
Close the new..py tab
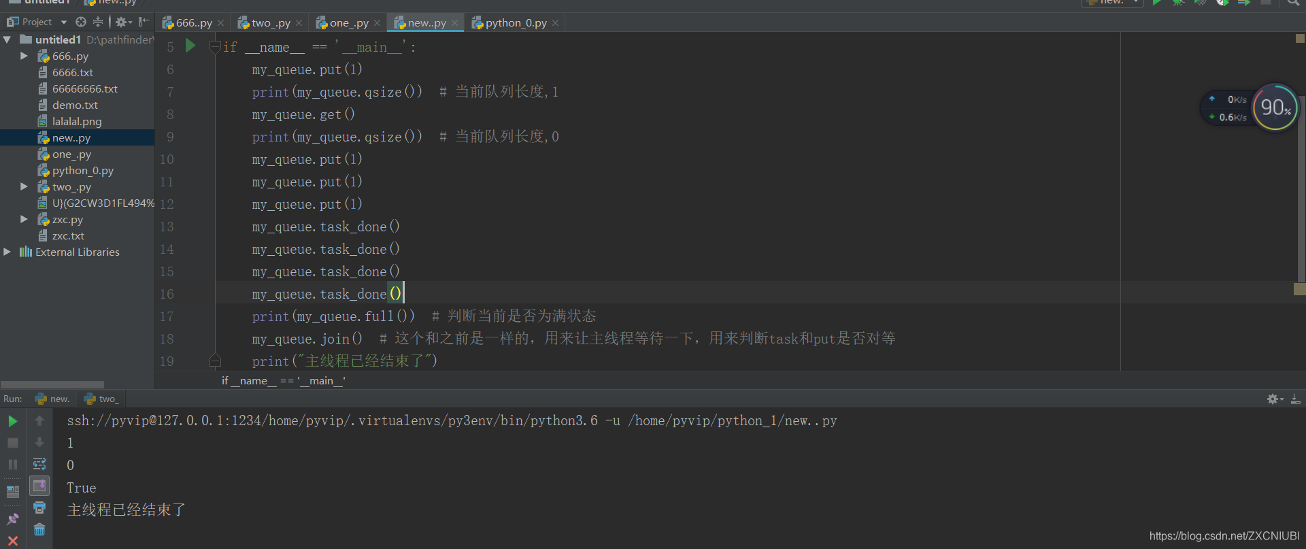tap(454, 23)
